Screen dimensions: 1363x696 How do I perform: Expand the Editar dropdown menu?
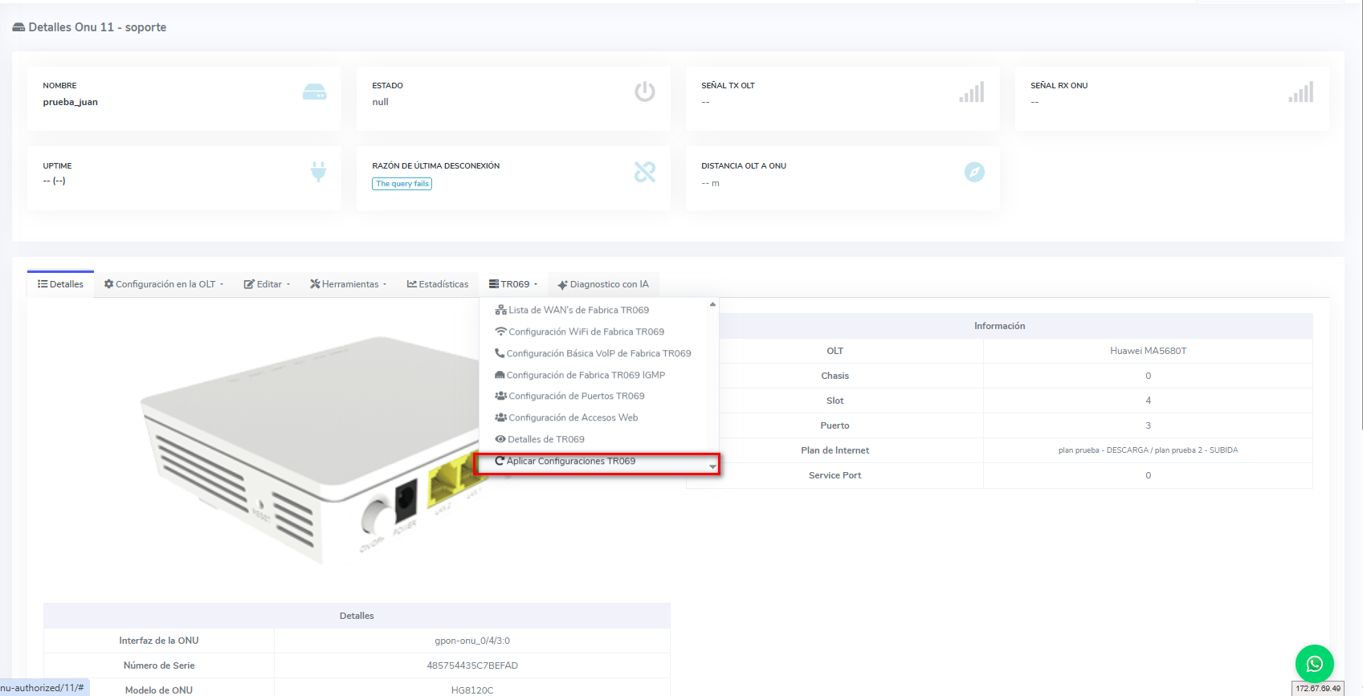coord(267,284)
